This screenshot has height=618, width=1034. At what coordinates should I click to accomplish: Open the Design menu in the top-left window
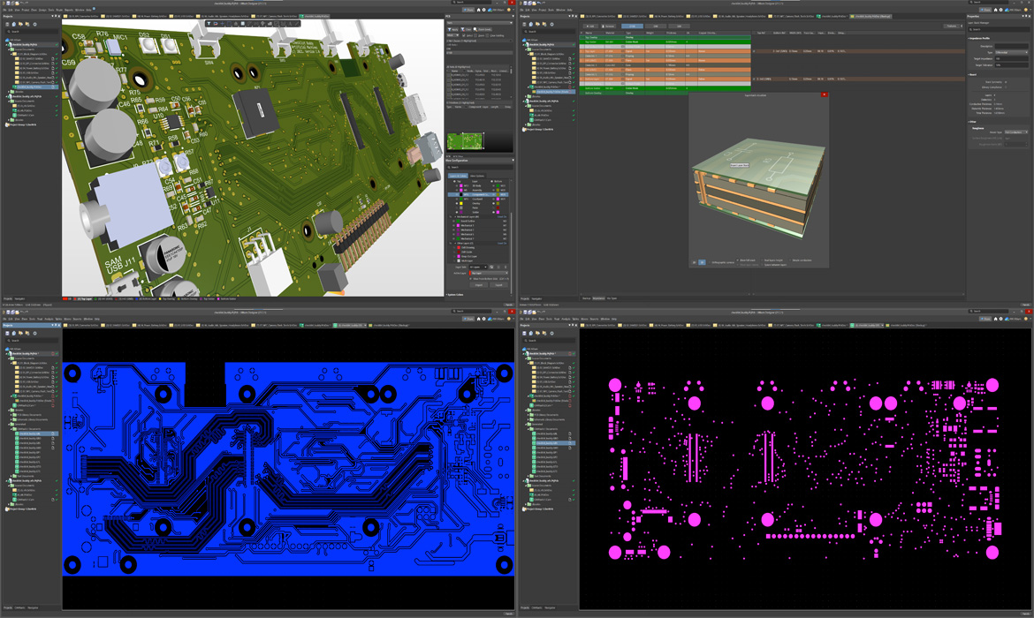[43, 10]
